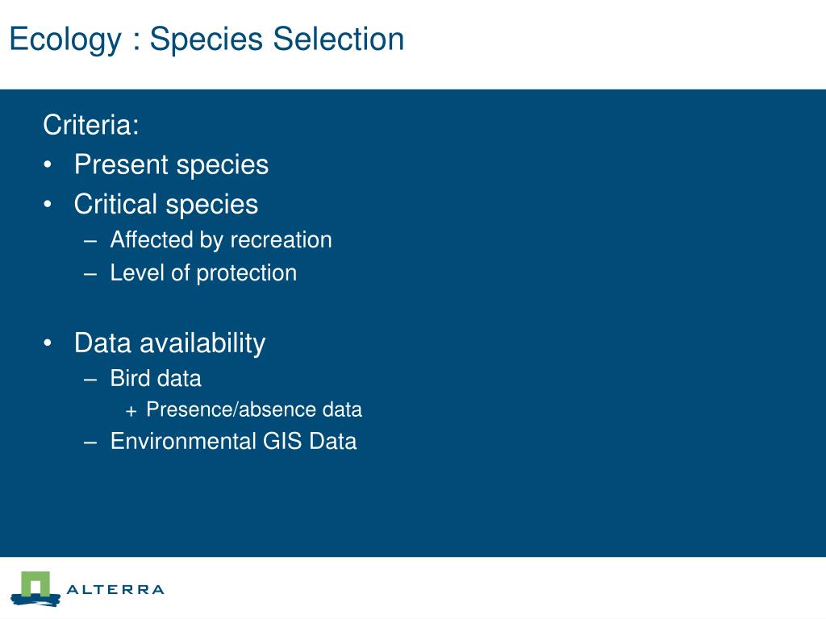Select the Critical species bullet

point(166,204)
